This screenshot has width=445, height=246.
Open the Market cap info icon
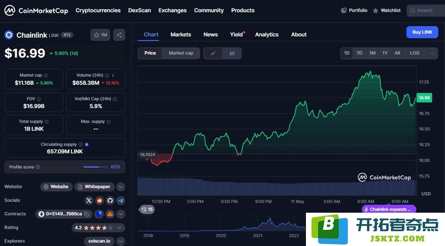click(46, 76)
